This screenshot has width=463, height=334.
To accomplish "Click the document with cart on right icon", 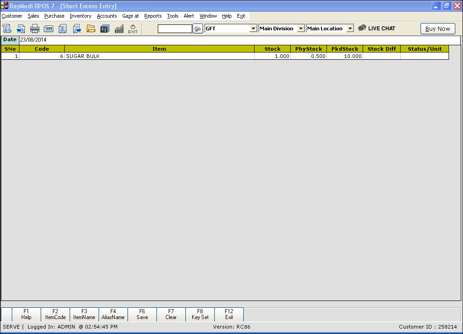I will (x=77, y=29).
